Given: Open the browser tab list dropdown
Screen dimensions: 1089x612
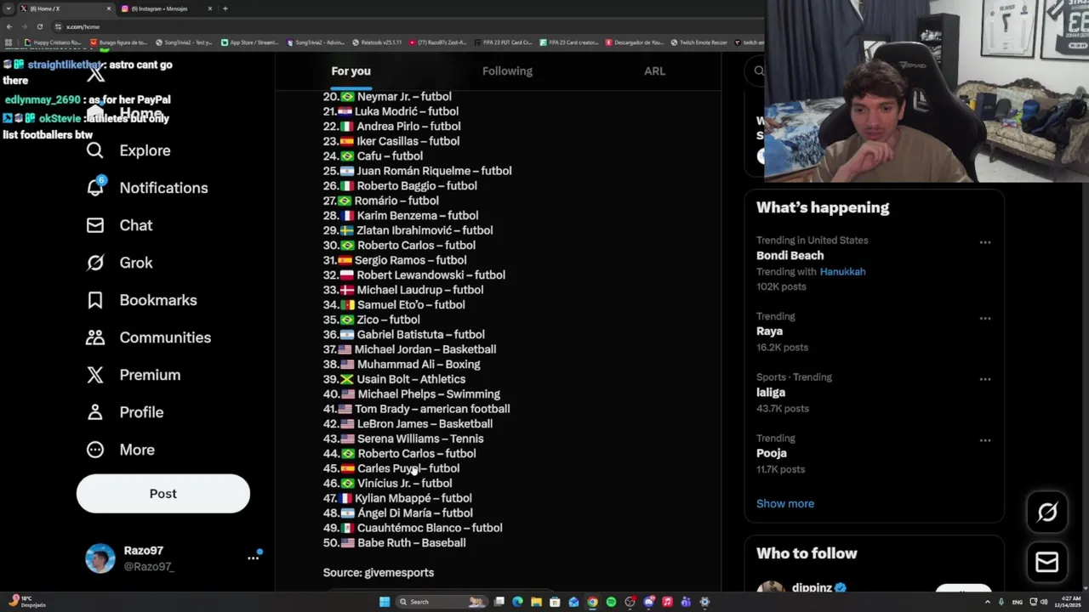Looking at the screenshot, I should pyautogui.click(x=9, y=8).
